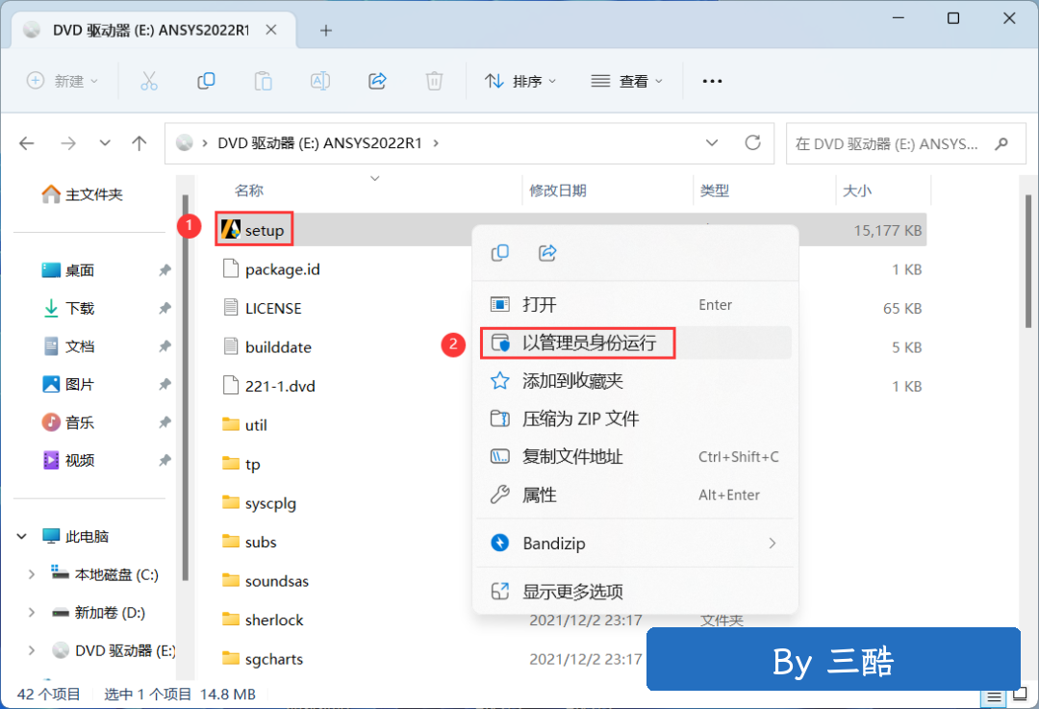The height and width of the screenshot is (709, 1039).
Task: Select the 221-1.dvd file
Action: [280, 386]
